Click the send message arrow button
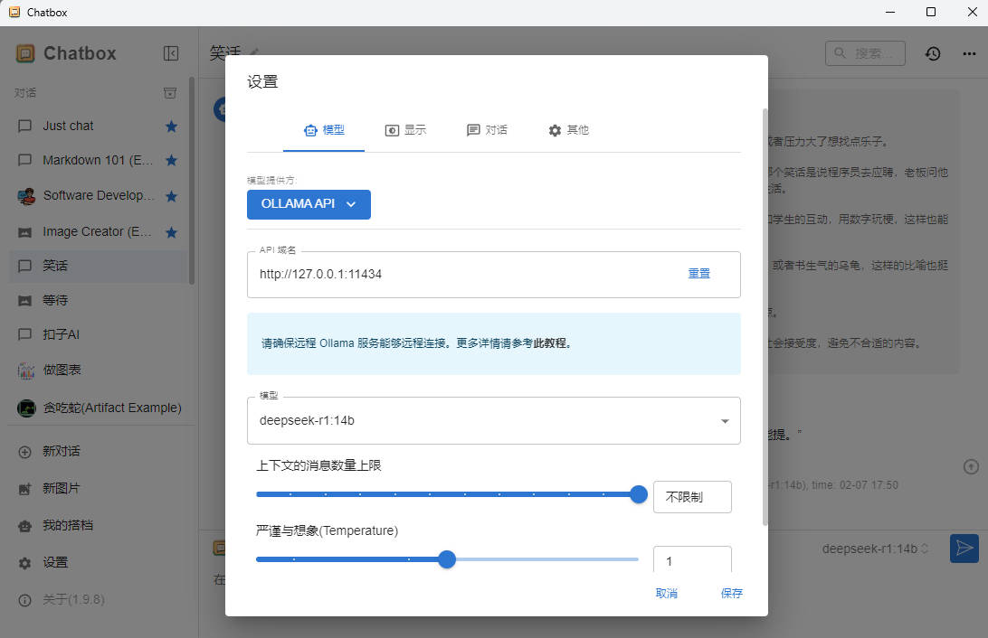Screen dimensions: 988x638 (x=964, y=548)
